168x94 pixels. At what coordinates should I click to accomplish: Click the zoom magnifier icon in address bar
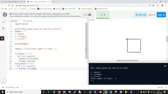pos(150,5)
